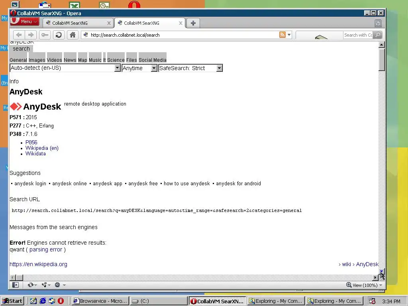Click the task scheduler tray icon
Viewport: 408px width, 306px height.
(372, 301)
